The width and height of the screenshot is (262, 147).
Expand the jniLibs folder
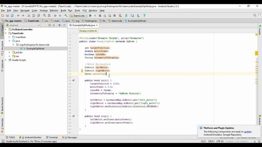coord(9,52)
